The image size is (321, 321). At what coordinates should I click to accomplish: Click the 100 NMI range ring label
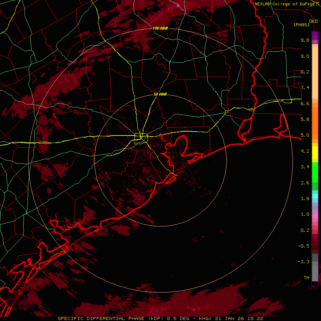pos(160,28)
